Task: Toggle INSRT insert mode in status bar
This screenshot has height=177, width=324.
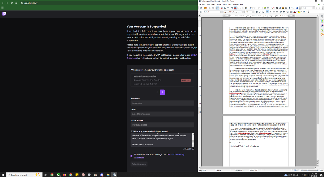Action: (252, 171)
